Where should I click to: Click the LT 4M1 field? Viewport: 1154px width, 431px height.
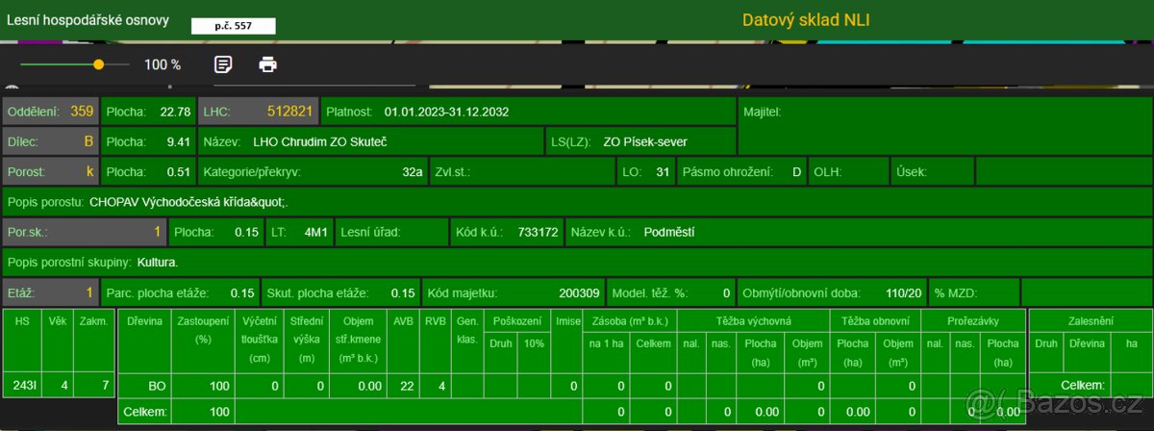tap(299, 233)
